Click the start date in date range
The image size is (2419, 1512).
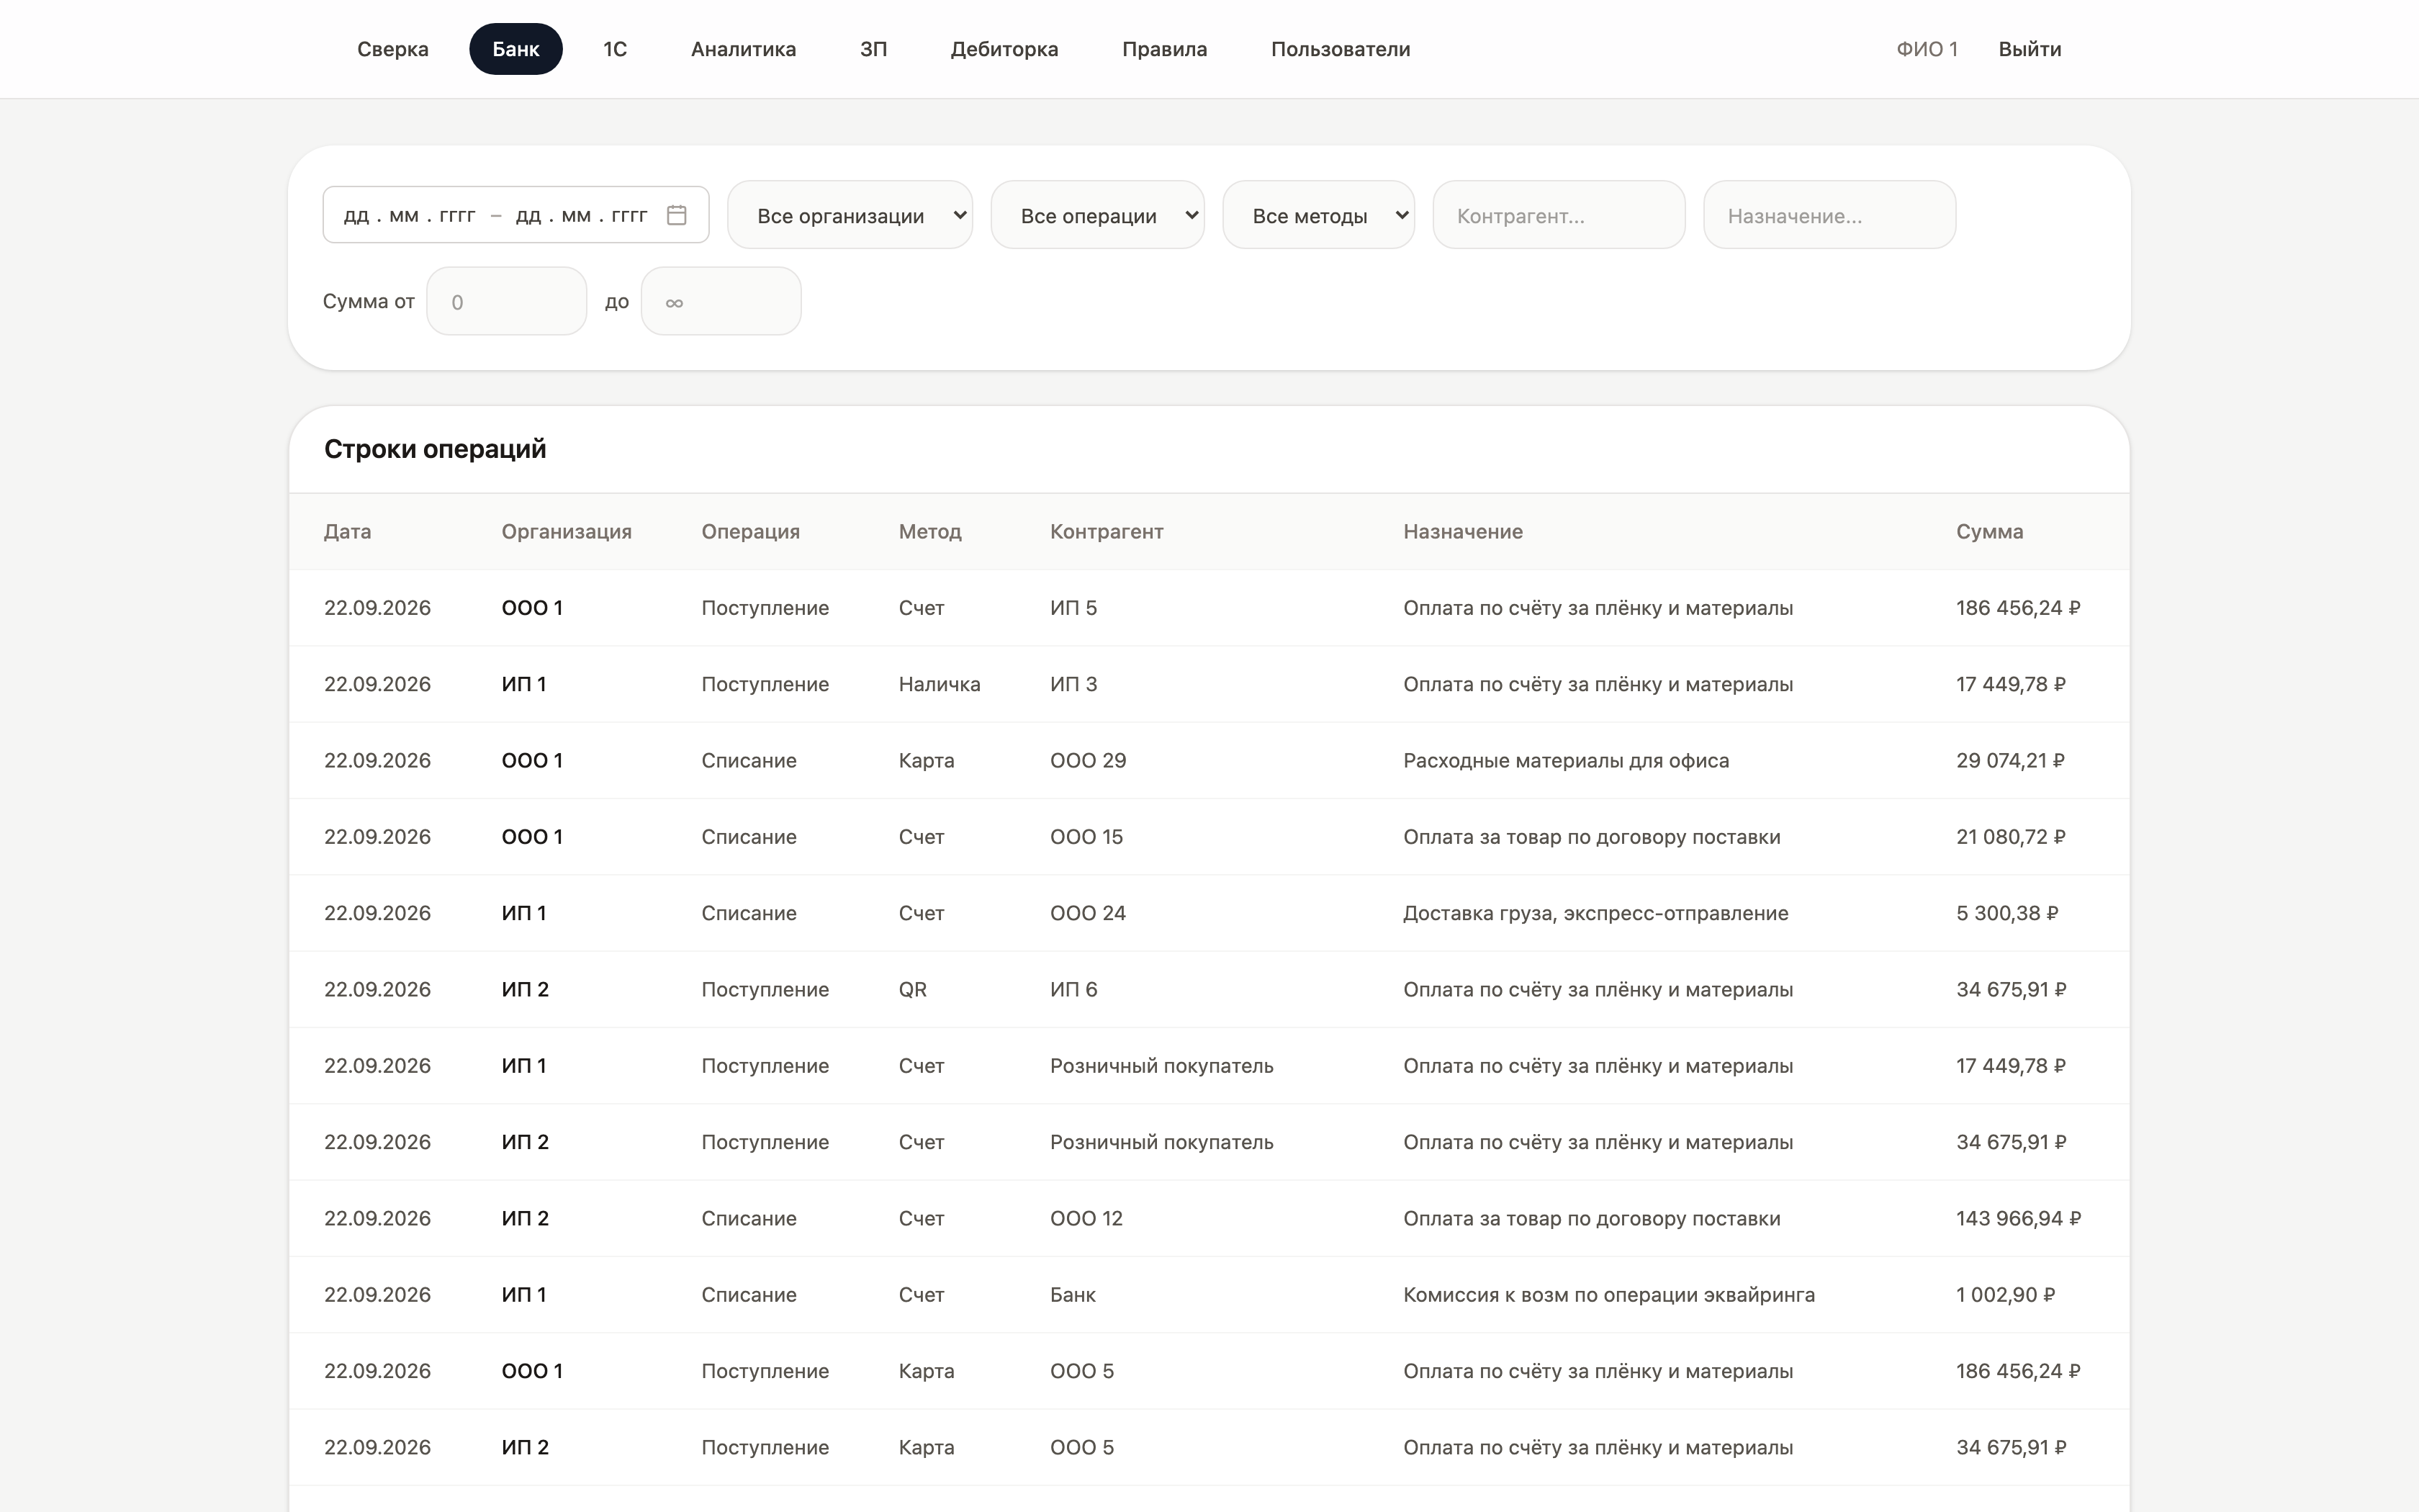pyautogui.click(x=409, y=215)
